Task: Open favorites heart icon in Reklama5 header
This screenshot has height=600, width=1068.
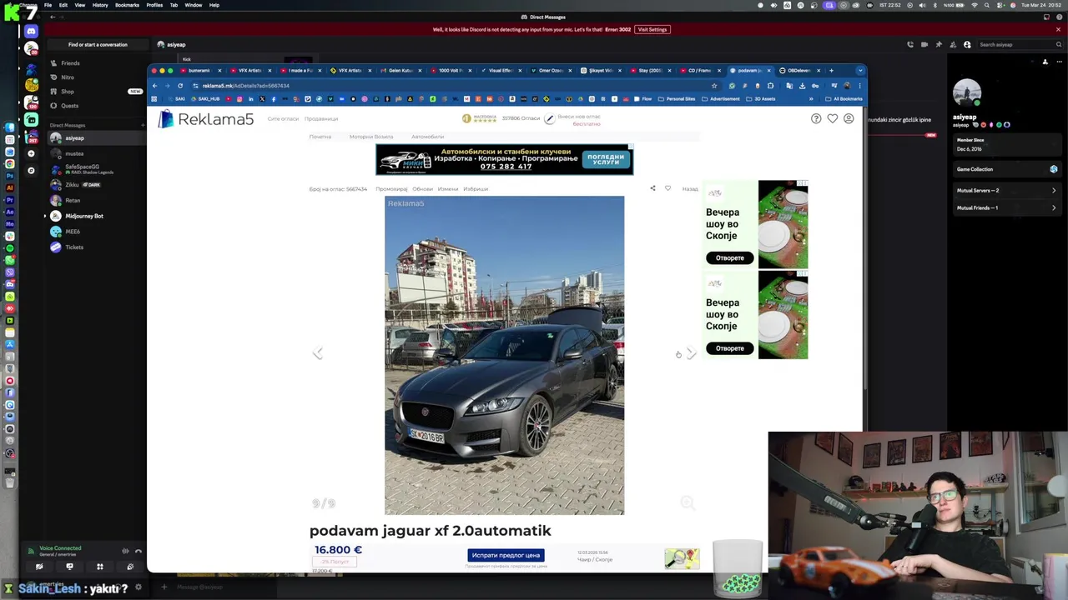Action: point(832,119)
